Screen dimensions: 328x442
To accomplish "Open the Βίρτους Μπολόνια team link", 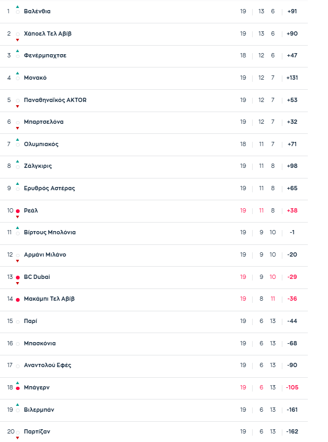I will pos(50,232).
